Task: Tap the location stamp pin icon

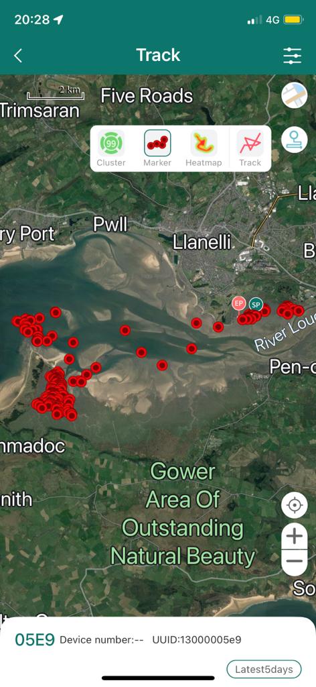Action: pos(294,140)
